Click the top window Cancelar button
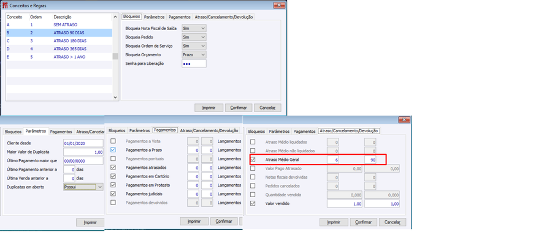 coord(267,108)
